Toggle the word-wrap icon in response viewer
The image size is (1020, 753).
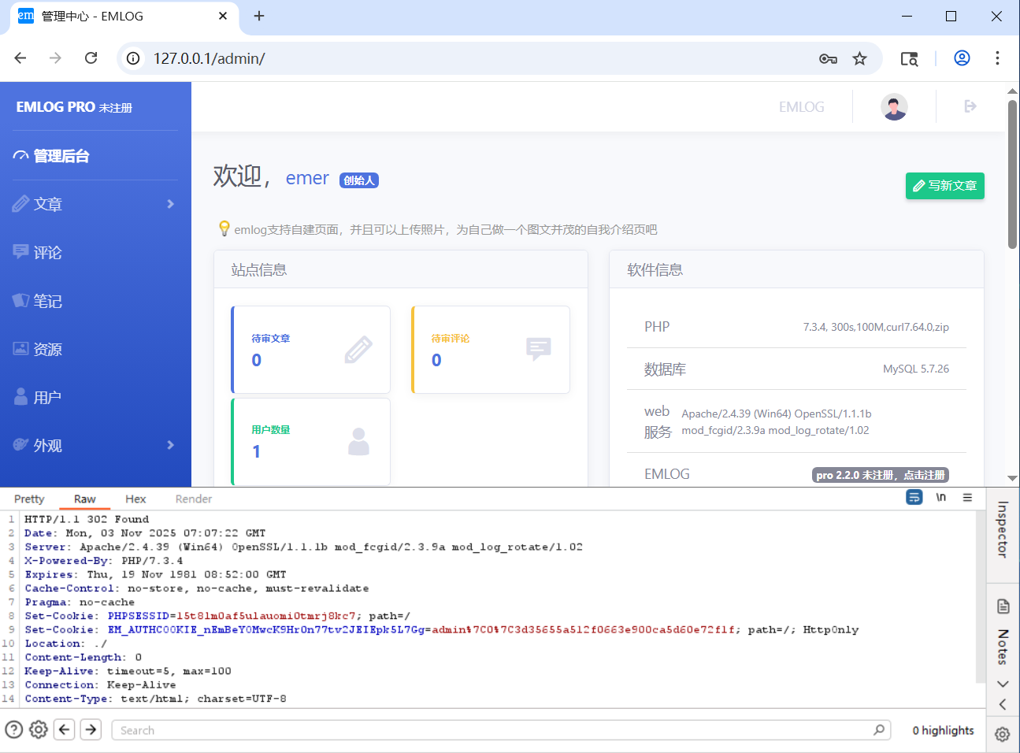click(x=914, y=497)
